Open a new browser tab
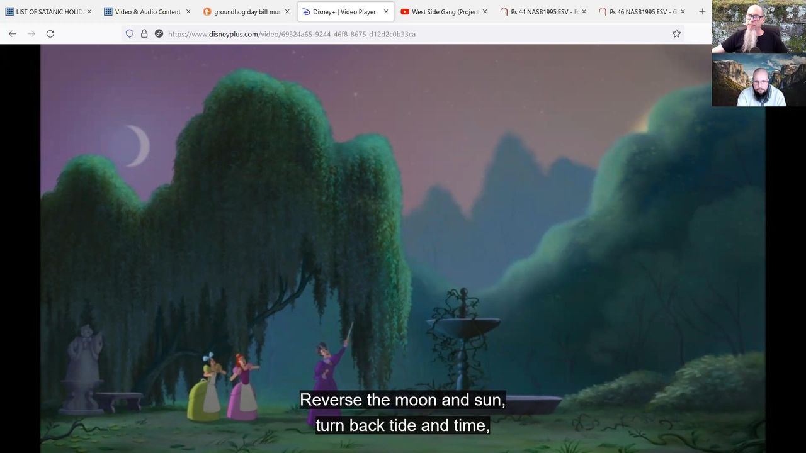Image resolution: width=806 pixels, height=453 pixels. pyautogui.click(x=702, y=11)
